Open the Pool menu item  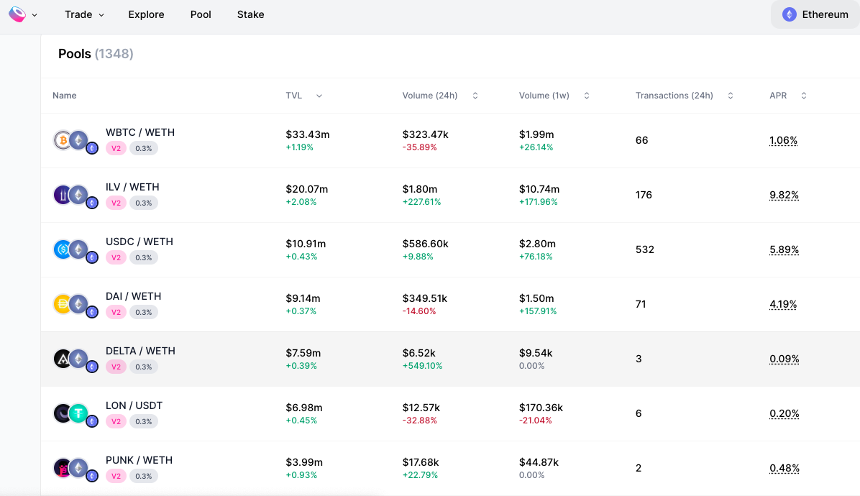point(201,15)
